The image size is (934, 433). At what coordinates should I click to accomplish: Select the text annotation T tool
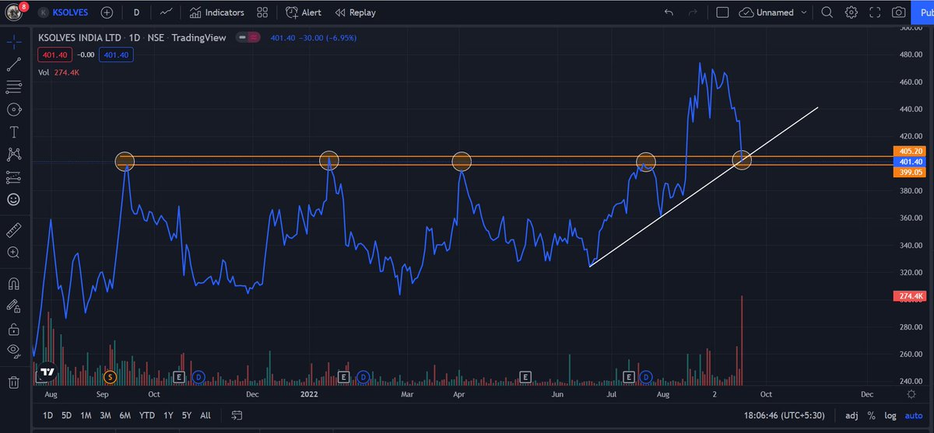point(13,131)
